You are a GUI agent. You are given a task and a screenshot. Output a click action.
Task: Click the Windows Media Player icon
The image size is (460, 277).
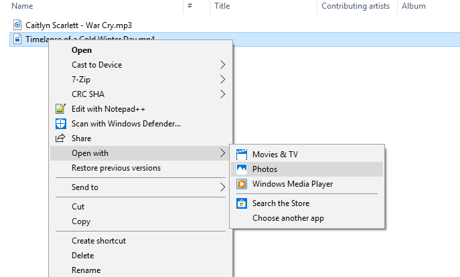pos(242,184)
